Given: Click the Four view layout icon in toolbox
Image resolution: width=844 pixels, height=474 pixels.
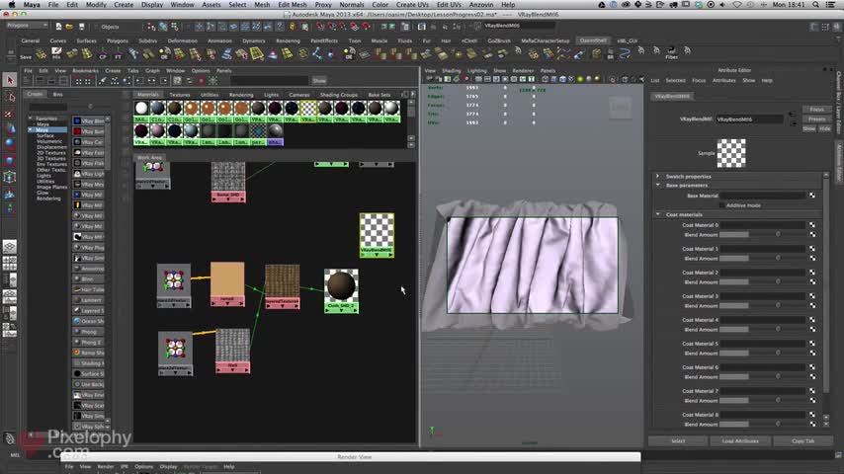Looking at the screenshot, I should coord(10,263).
